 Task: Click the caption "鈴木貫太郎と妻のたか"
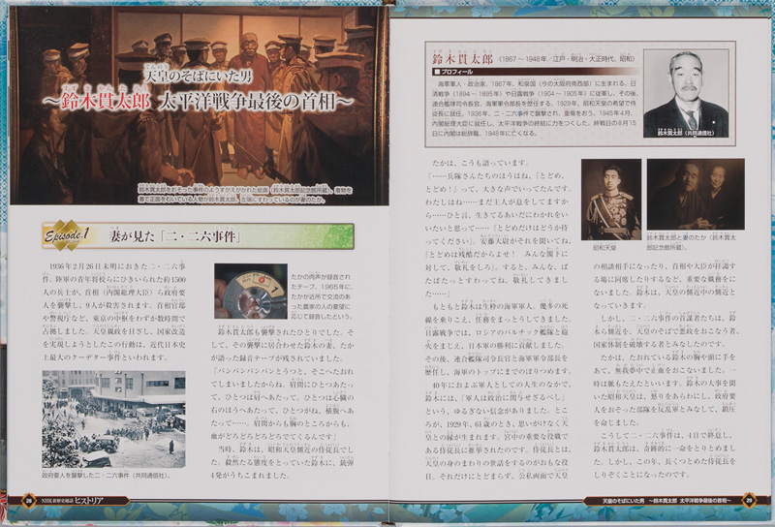click(692, 241)
